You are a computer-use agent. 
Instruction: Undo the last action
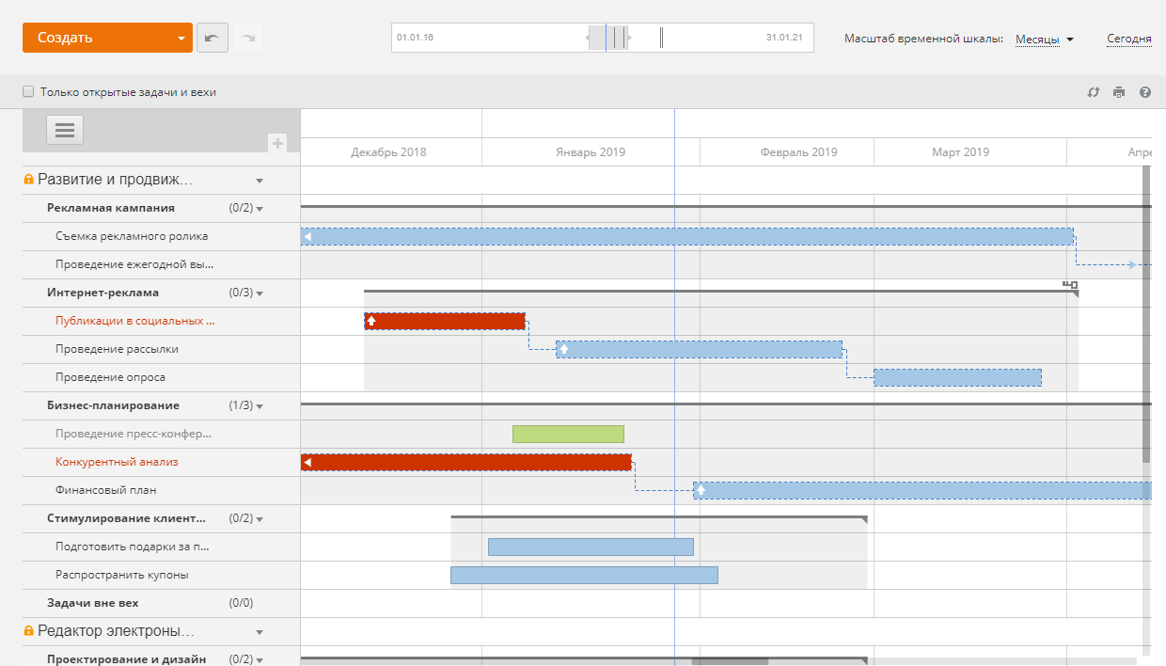212,38
